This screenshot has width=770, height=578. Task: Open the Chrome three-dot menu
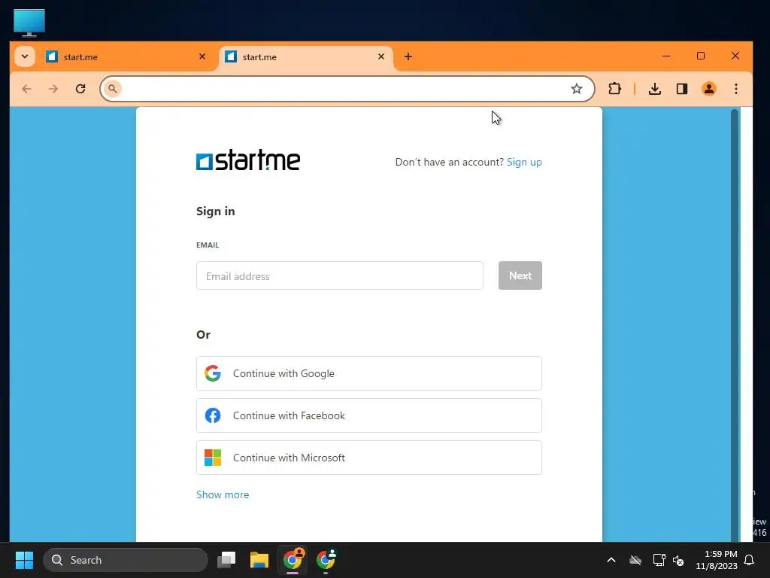[735, 89]
